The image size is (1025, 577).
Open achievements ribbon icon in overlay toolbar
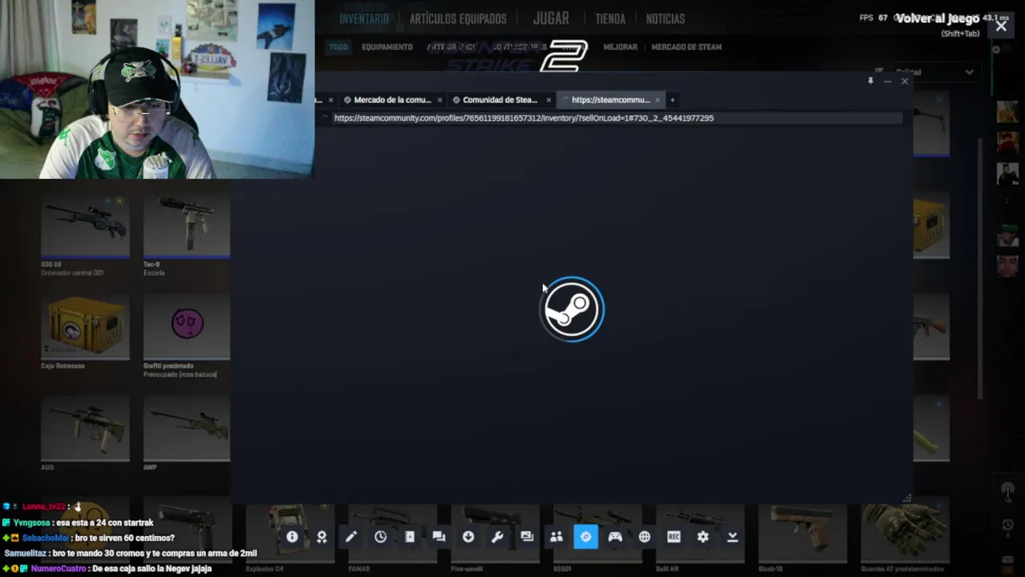pos(322,537)
